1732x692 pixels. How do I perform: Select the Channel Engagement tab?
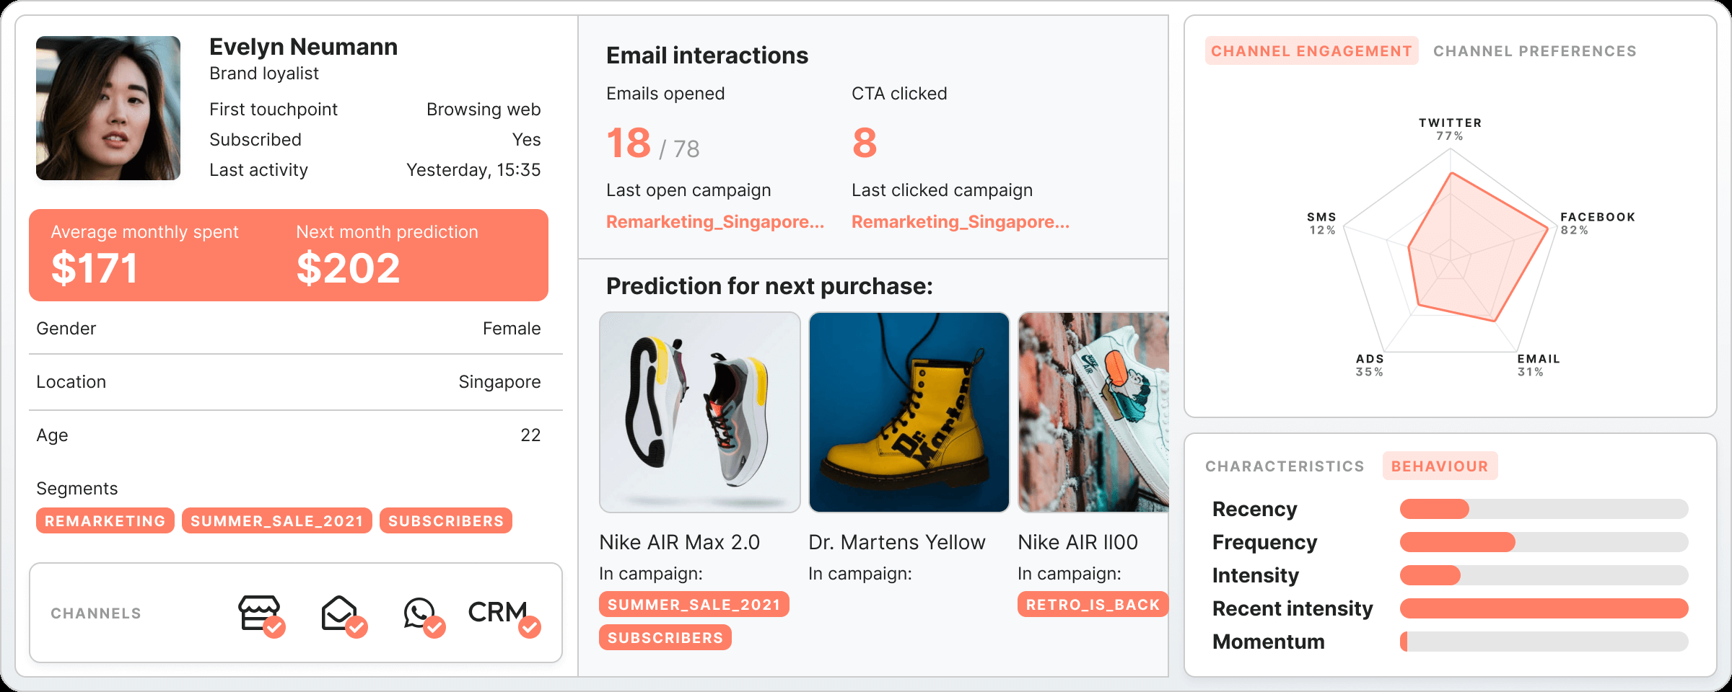1311,51
